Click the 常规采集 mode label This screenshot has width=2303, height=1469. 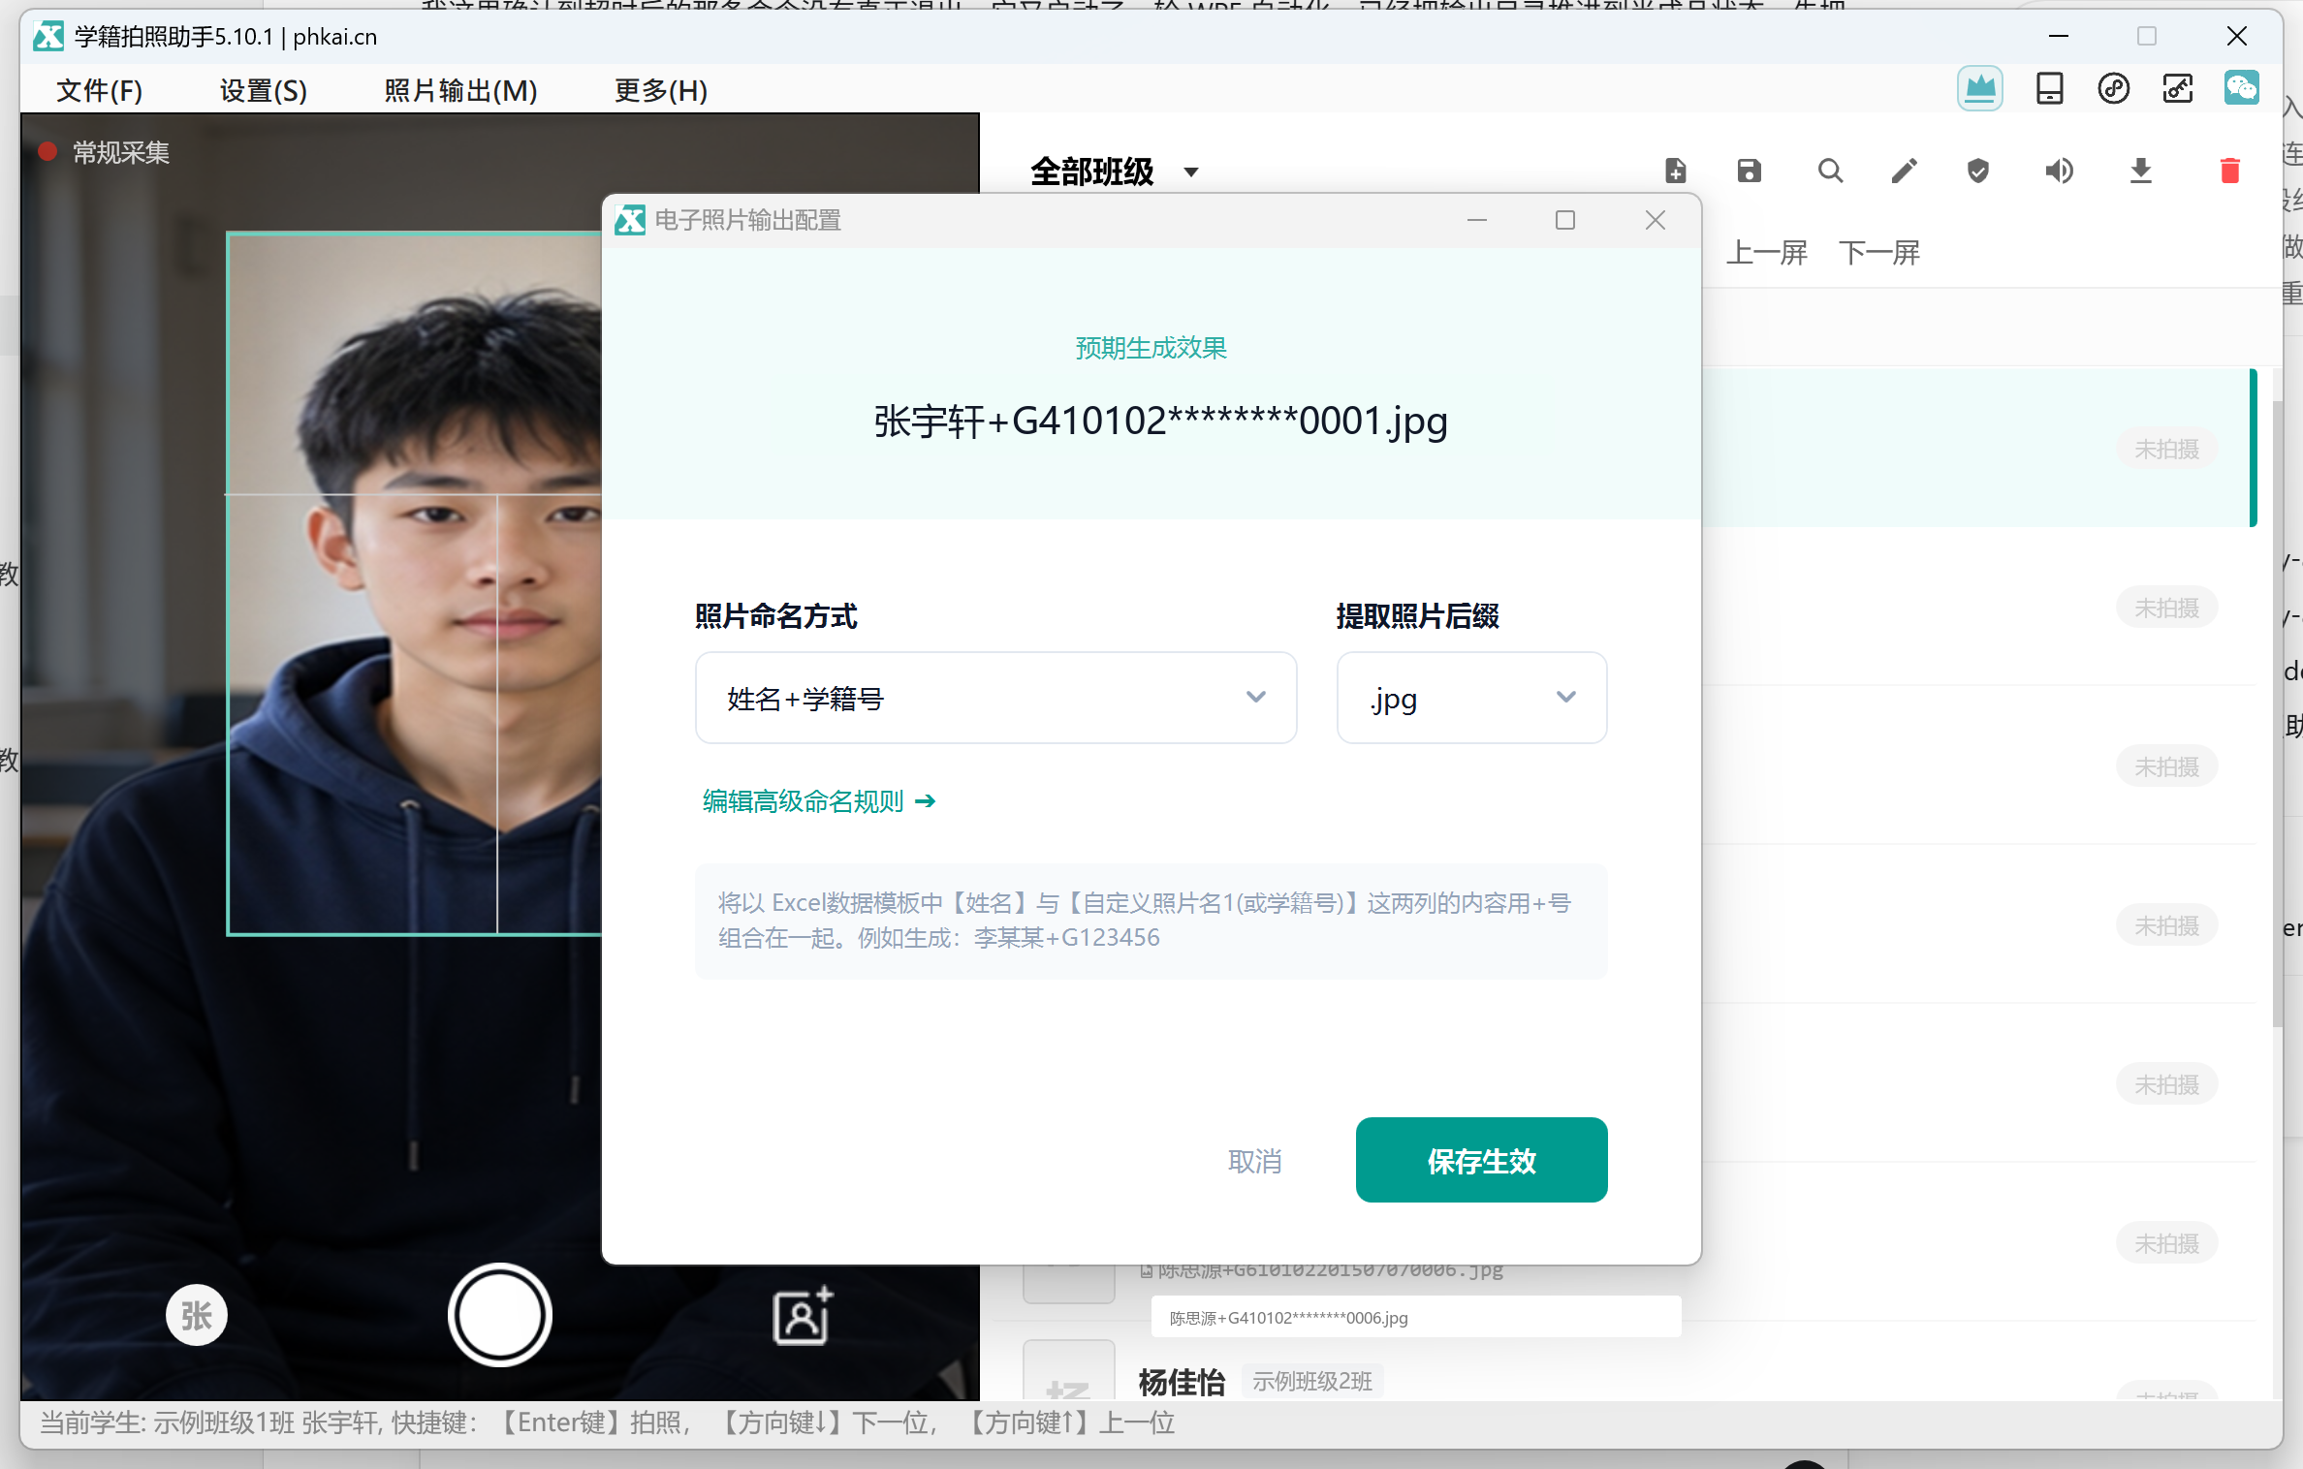click(x=121, y=152)
